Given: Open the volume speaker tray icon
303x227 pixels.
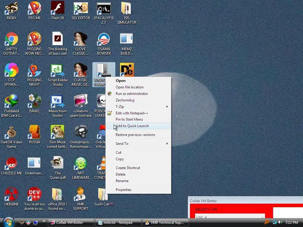Looking at the screenshot, I should (280, 222).
